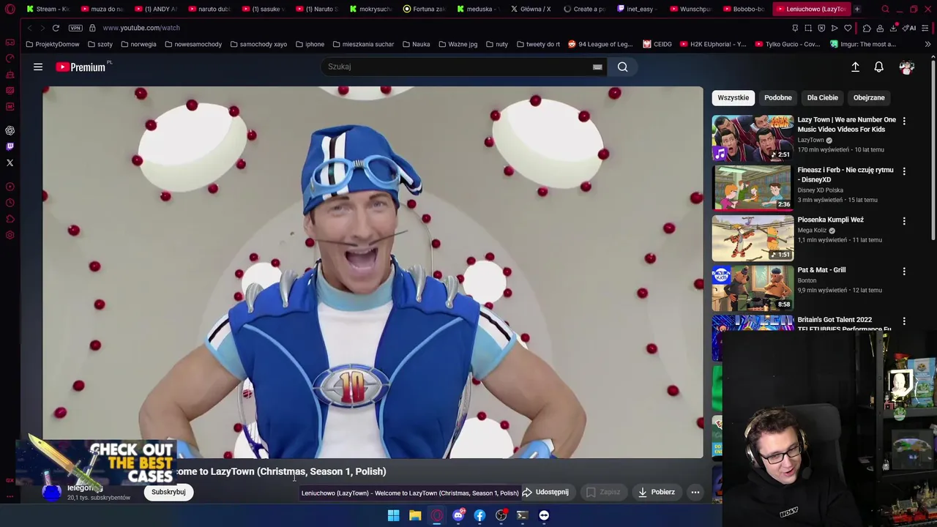Open Twitch in the Opera sidebar
Viewport: 937px width, 527px height.
[10, 146]
